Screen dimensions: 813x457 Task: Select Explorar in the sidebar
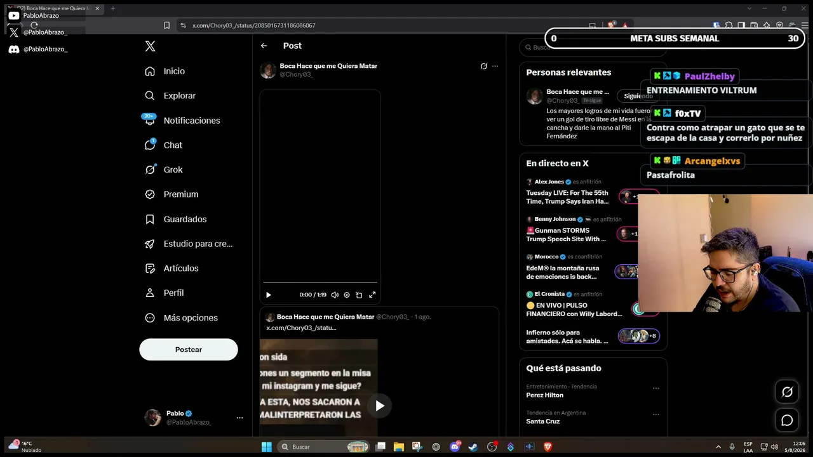coord(180,96)
